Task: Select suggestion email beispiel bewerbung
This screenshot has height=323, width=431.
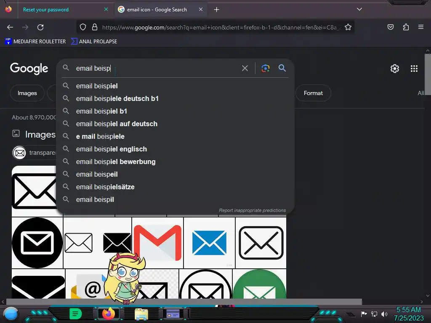Action: coord(175,162)
